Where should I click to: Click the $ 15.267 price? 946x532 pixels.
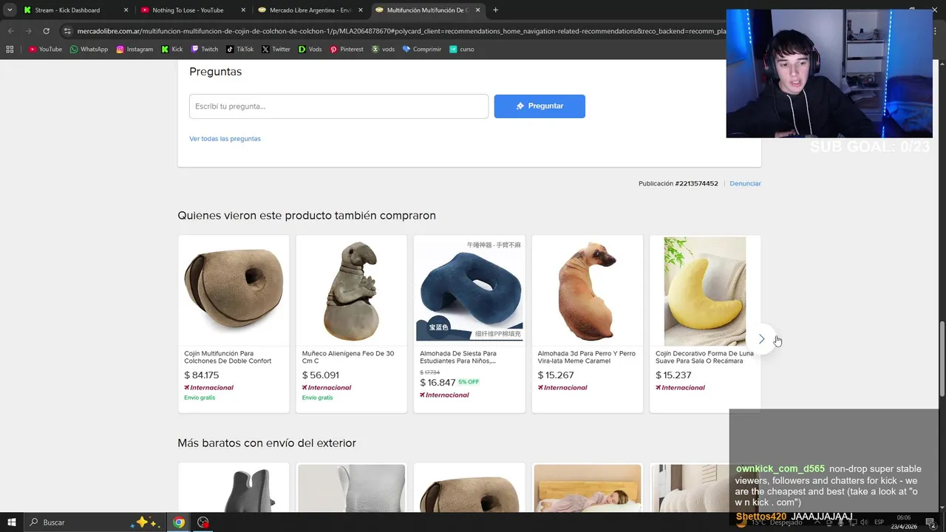(556, 375)
